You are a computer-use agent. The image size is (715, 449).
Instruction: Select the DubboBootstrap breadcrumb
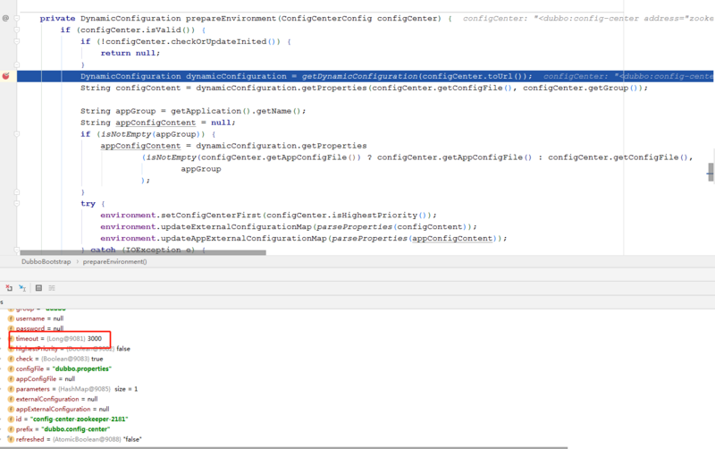click(46, 261)
